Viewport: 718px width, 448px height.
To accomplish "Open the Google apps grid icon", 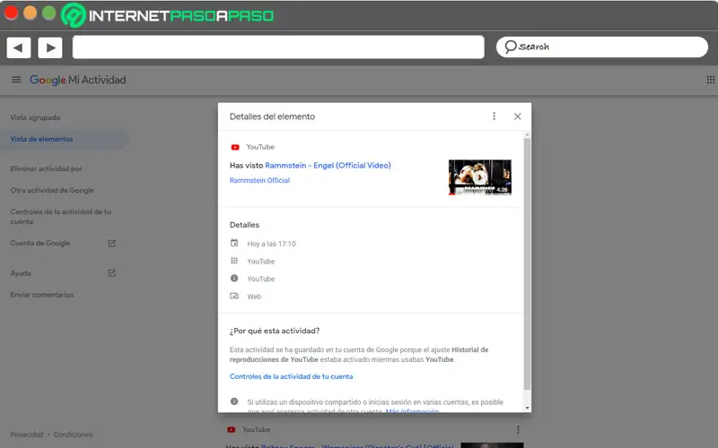I will (x=710, y=80).
